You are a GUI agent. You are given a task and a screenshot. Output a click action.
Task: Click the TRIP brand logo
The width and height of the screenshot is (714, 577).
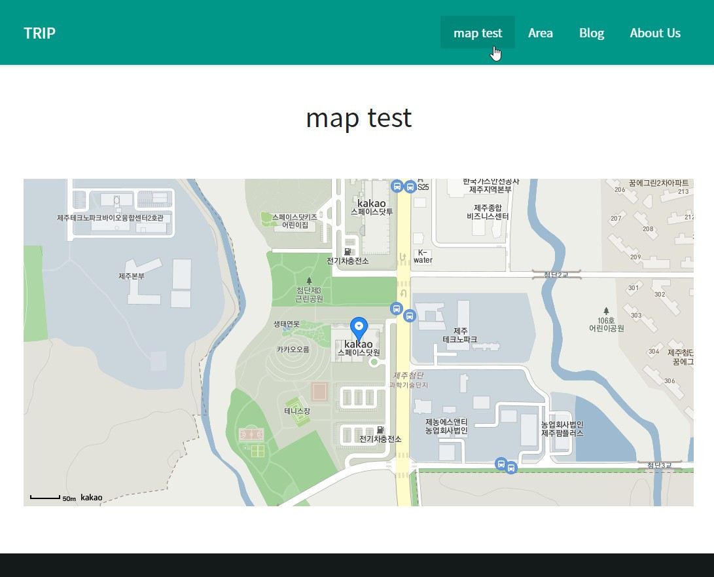[40, 33]
